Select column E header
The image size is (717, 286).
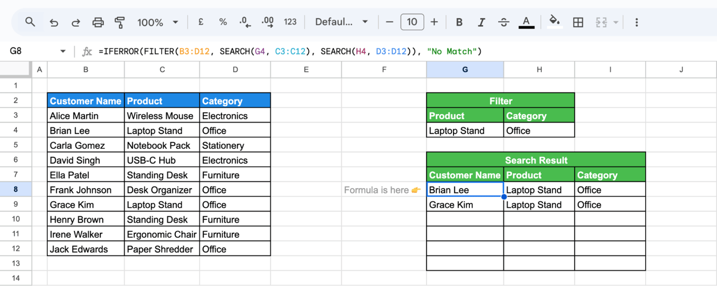click(x=306, y=69)
